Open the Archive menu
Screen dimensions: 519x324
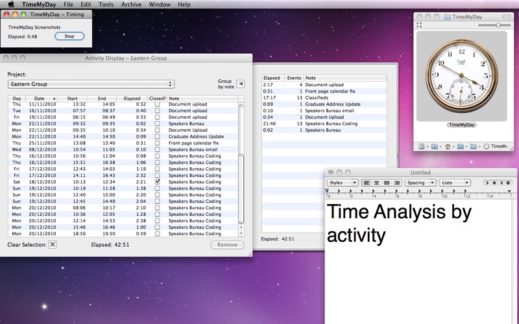[x=131, y=5]
